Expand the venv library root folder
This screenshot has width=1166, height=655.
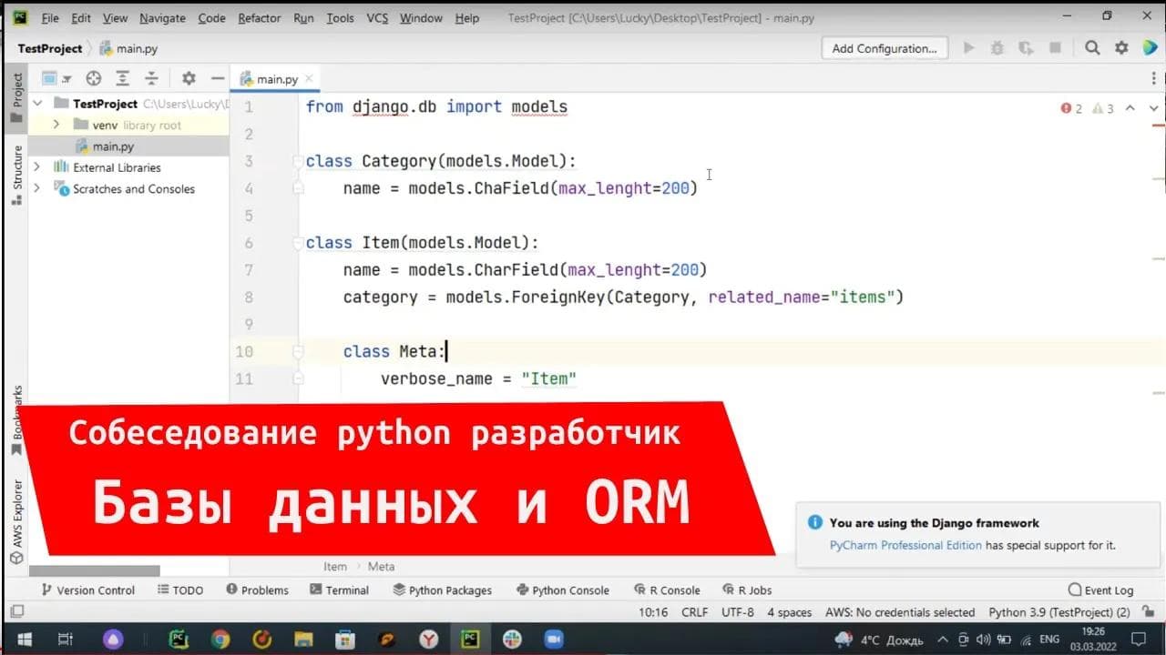(56, 125)
